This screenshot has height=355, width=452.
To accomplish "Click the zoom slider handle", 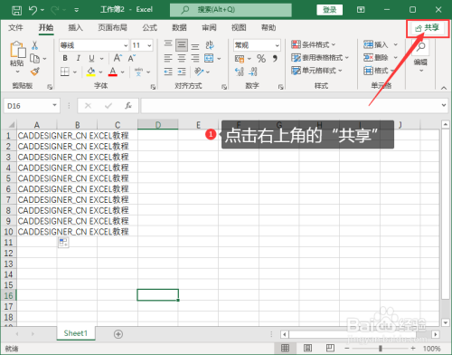I will click(x=381, y=349).
